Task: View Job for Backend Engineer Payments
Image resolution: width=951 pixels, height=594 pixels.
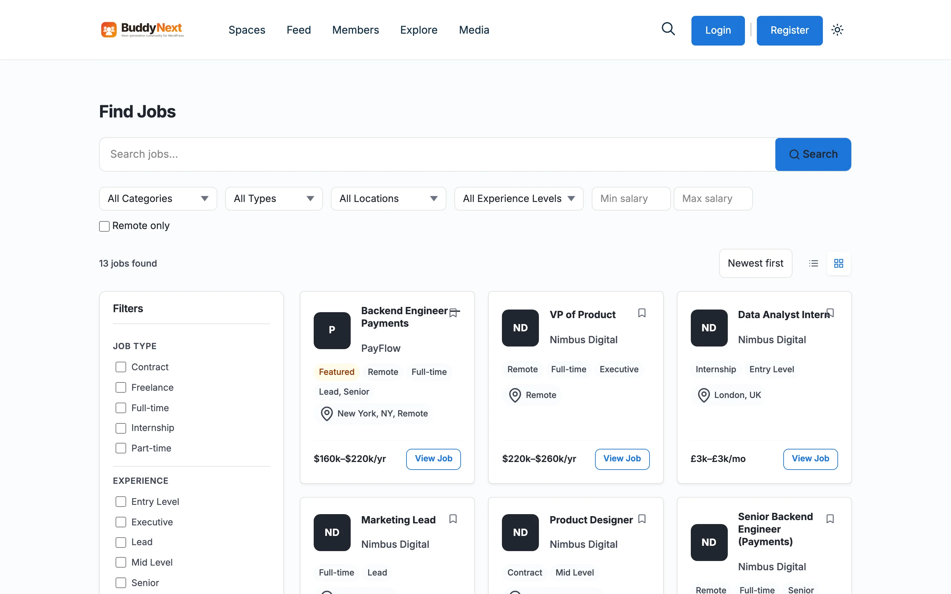Action: [434, 459]
